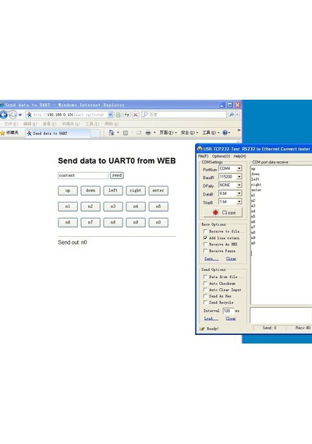Click the 'n0' button on web page

pyautogui.click(x=158, y=222)
